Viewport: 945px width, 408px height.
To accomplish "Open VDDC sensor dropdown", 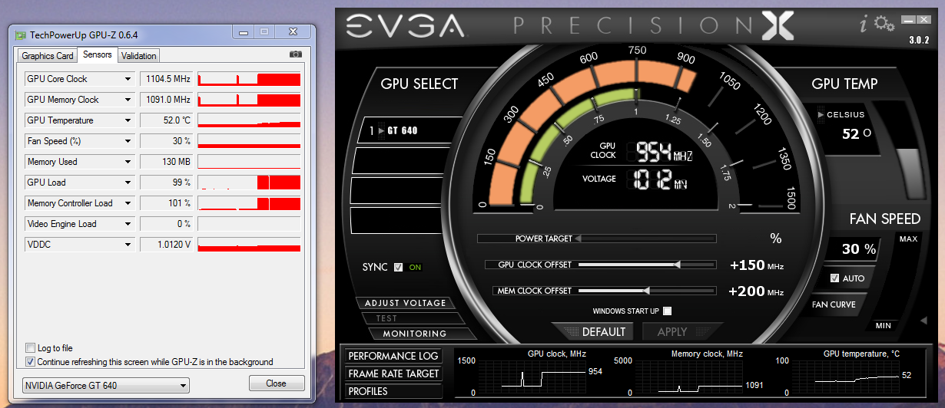I will [x=128, y=245].
